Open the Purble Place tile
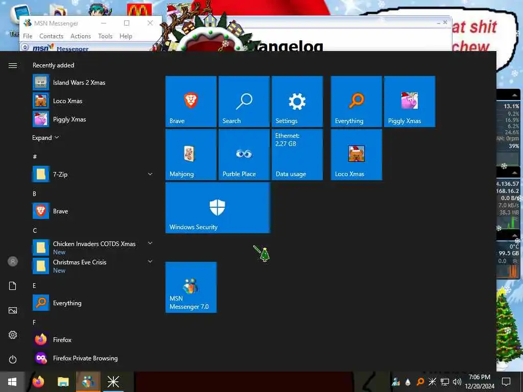This screenshot has width=523, height=392. [244, 155]
